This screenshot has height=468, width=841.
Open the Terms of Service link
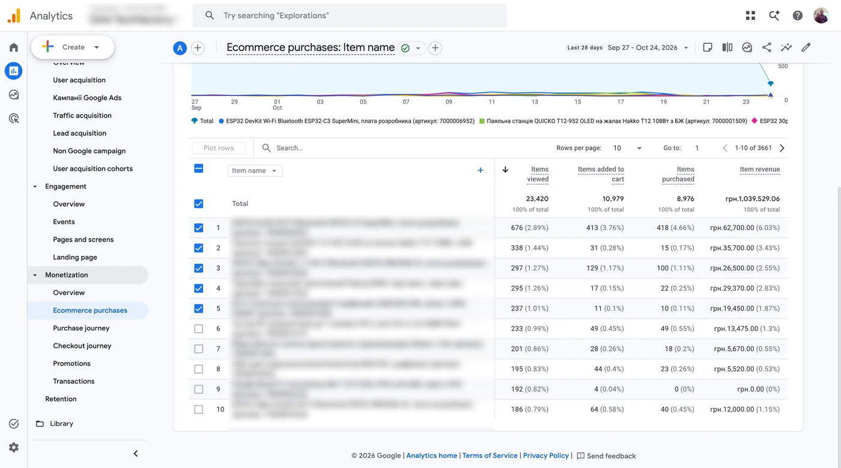[x=490, y=455]
